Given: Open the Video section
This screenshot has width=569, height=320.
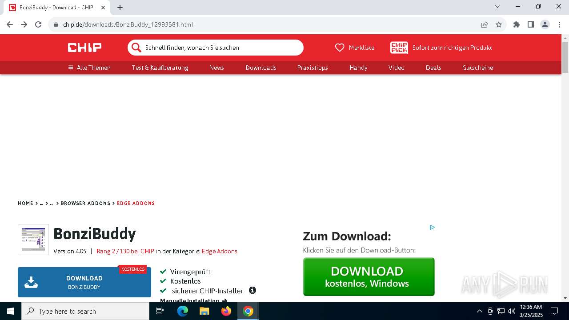Looking at the screenshot, I should point(397,68).
